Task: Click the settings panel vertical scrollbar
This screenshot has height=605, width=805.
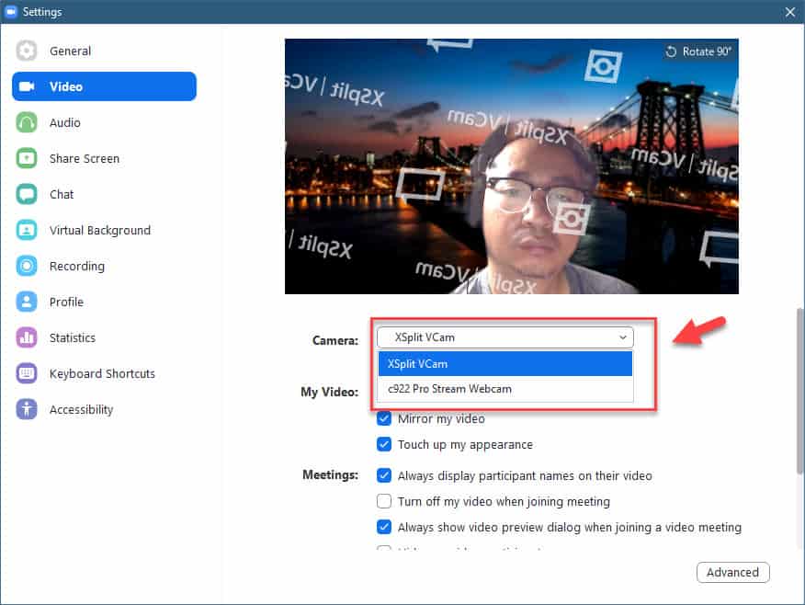Action: tap(799, 391)
